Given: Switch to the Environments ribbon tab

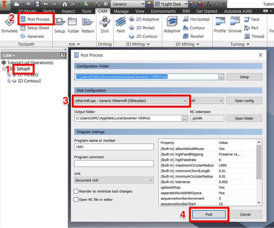Looking at the screenshot, I should click(163, 11).
